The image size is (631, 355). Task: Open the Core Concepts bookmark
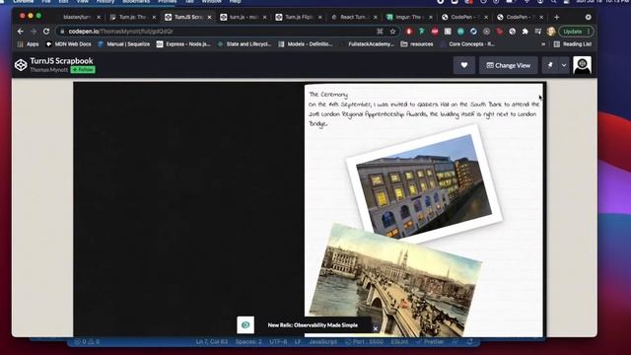click(x=467, y=44)
